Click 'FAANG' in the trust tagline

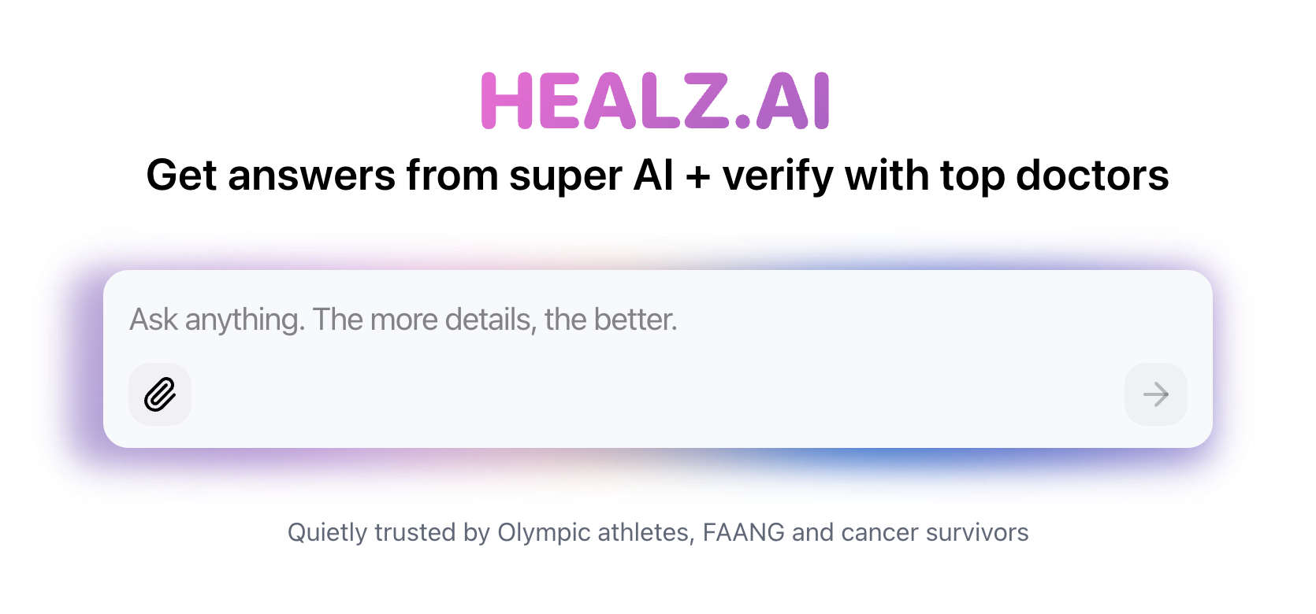(x=743, y=532)
